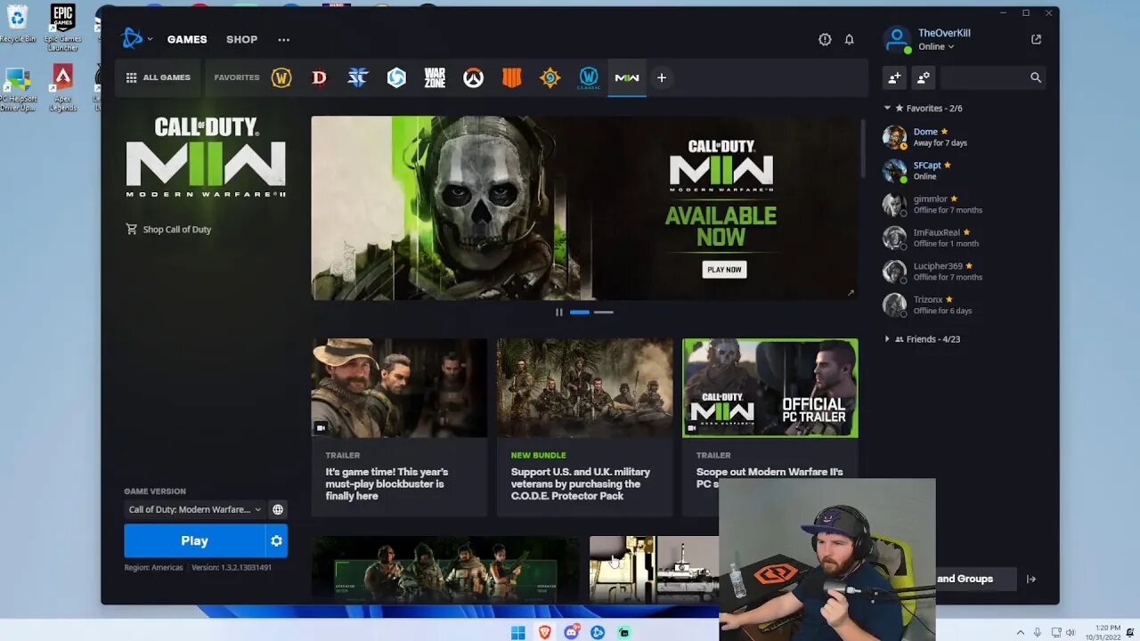Screen dimensions: 1140x641
Task: Select StarCraft favorite icon
Action: [357, 77]
